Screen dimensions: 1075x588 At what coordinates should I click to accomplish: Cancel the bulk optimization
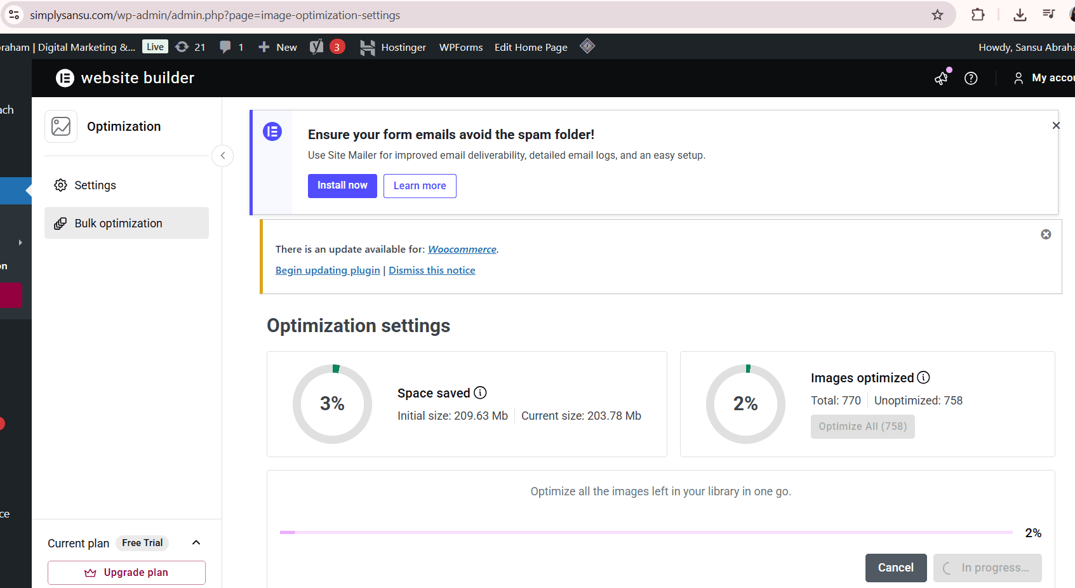click(x=895, y=568)
